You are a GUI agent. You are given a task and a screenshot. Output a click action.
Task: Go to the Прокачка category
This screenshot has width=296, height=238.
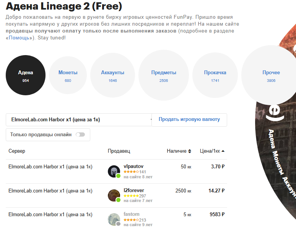[x=215, y=75]
